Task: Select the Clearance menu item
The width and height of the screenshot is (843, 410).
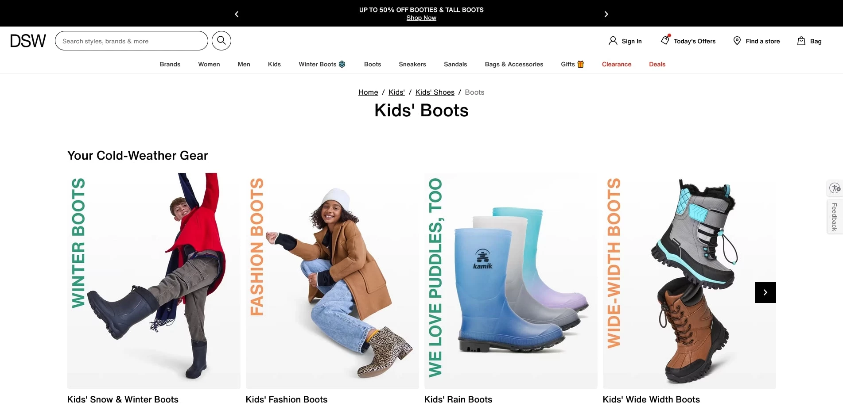Action: coord(616,64)
